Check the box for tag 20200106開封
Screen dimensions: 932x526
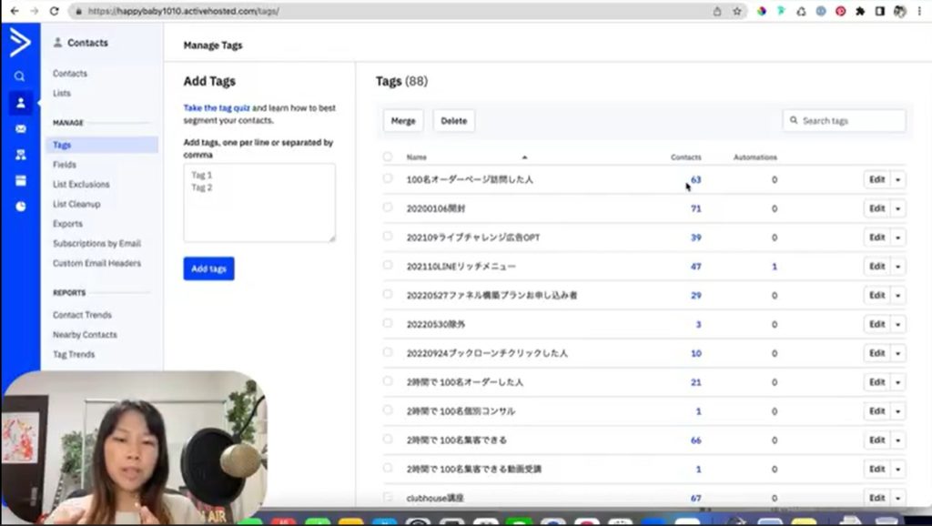point(388,207)
